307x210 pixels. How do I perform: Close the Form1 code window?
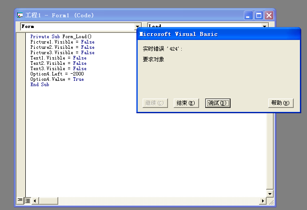coord(269,16)
